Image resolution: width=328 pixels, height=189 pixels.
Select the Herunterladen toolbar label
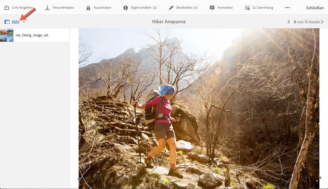(x=63, y=7)
